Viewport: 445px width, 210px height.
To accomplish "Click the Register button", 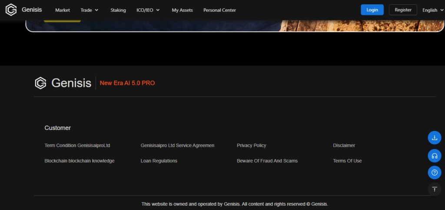I will pos(403,10).
